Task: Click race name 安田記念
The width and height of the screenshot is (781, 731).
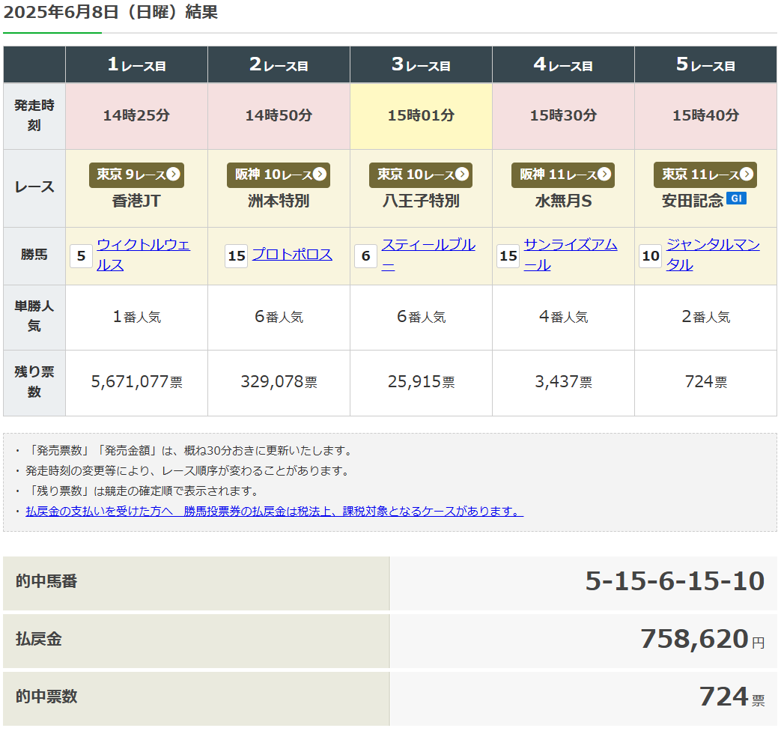Action: pos(693,201)
